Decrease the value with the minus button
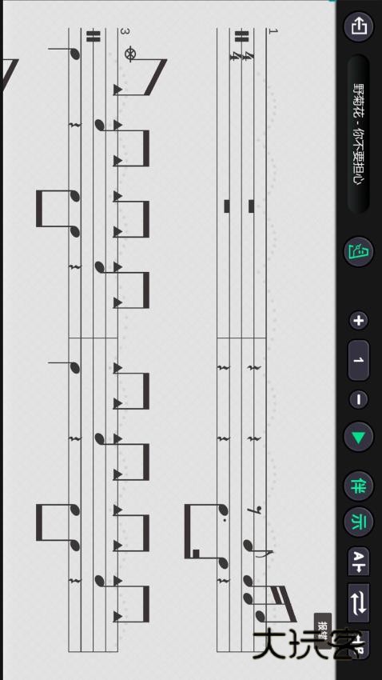382x680 pixels. [x=359, y=399]
